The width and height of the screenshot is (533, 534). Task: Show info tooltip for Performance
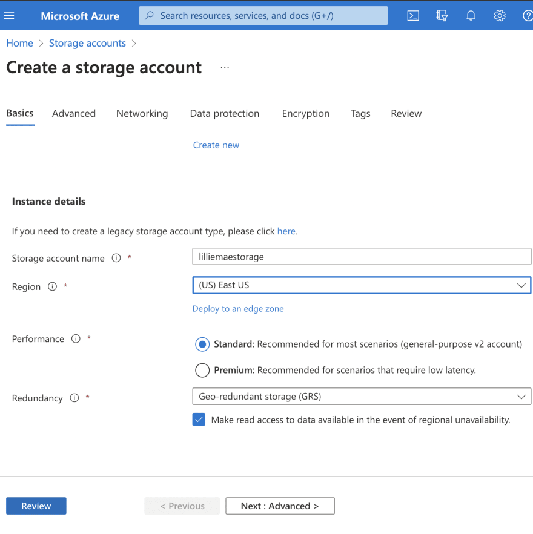pyautogui.click(x=76, y=339)
